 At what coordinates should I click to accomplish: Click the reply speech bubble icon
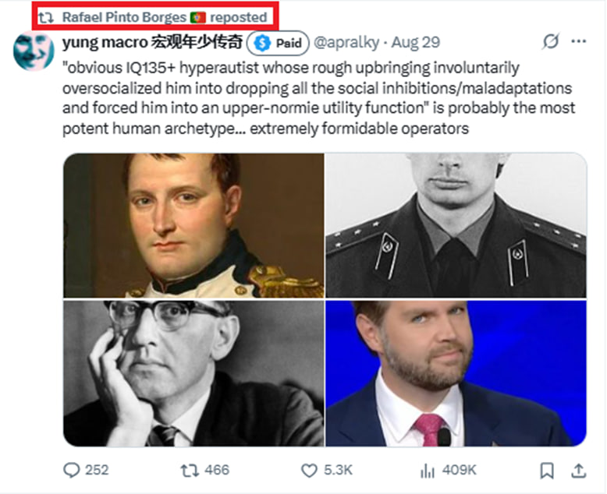pyautogui.click(x=72, y=470)
